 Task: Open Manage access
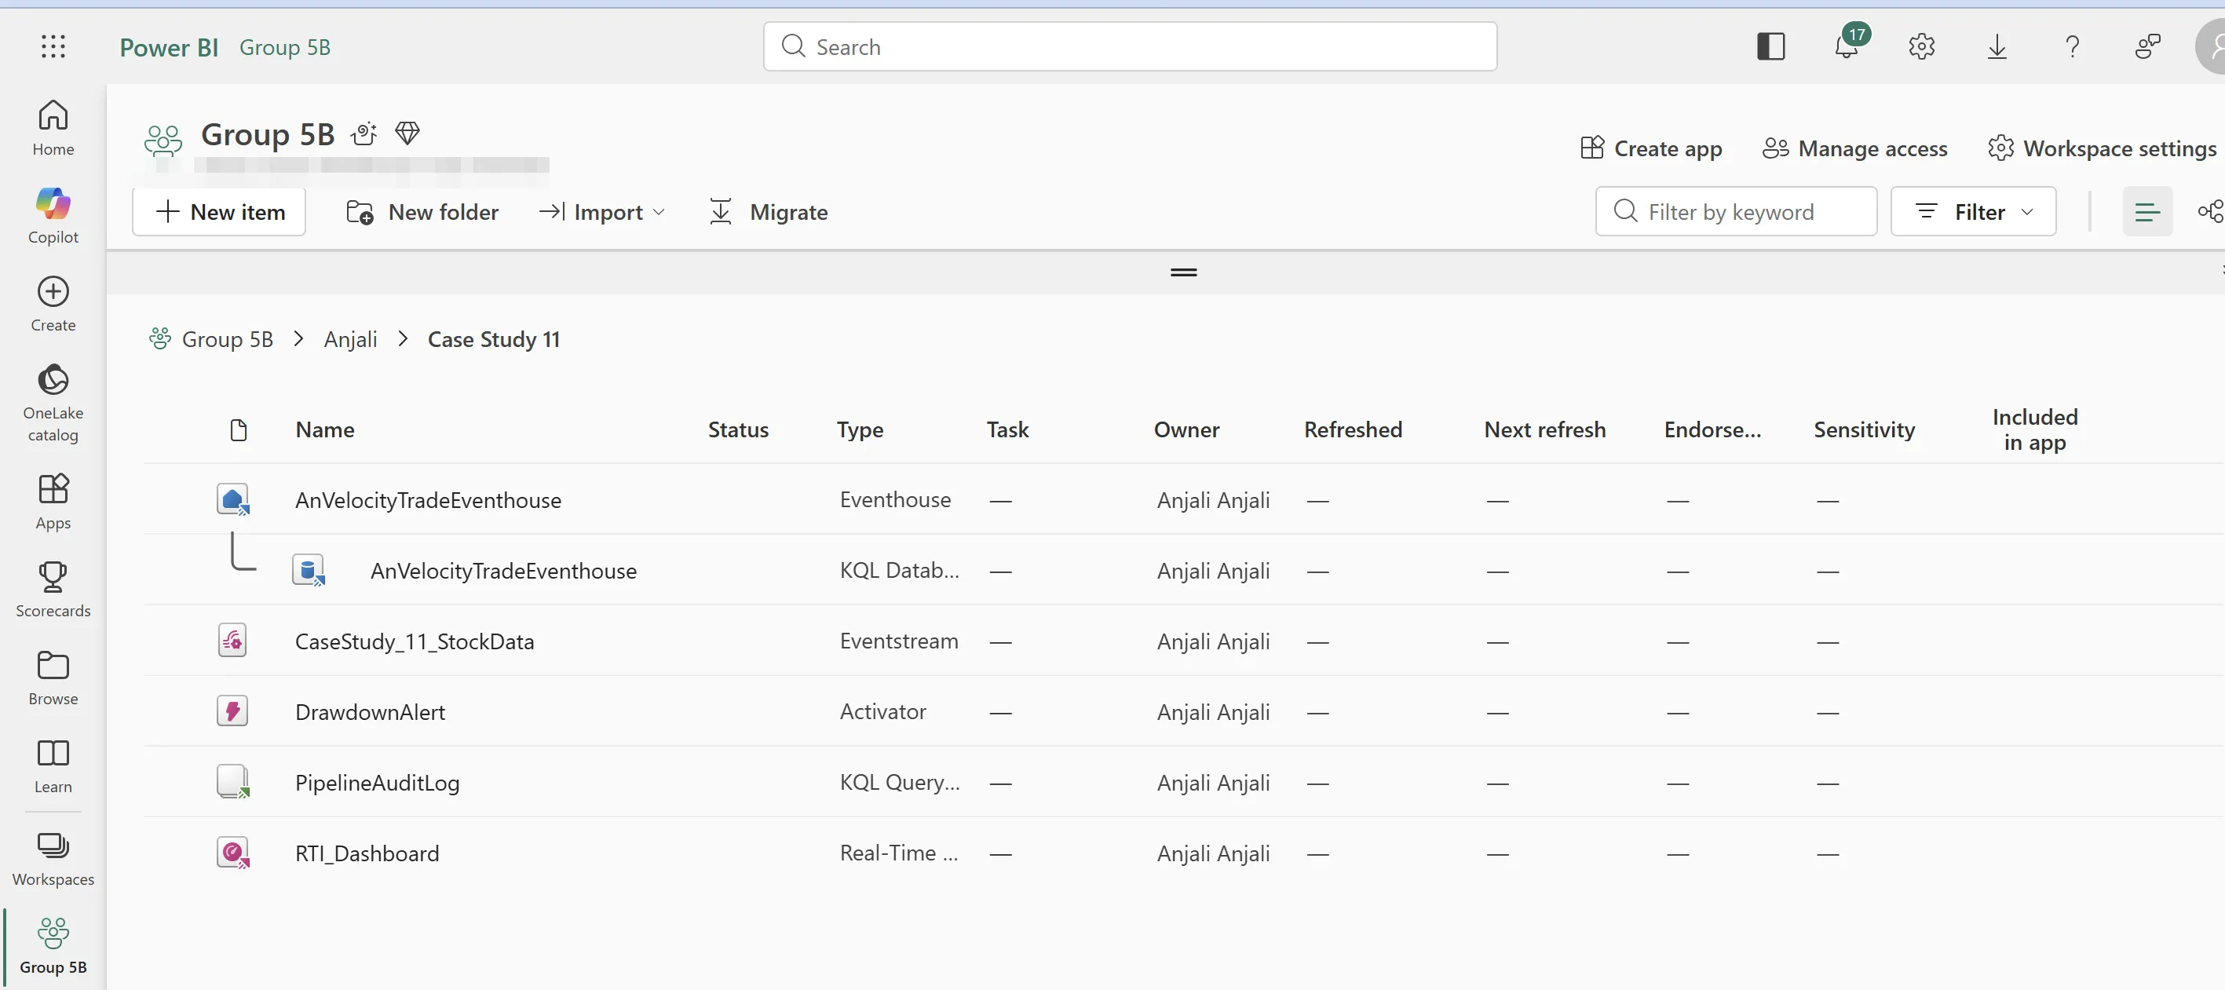tap(1855, 148)
